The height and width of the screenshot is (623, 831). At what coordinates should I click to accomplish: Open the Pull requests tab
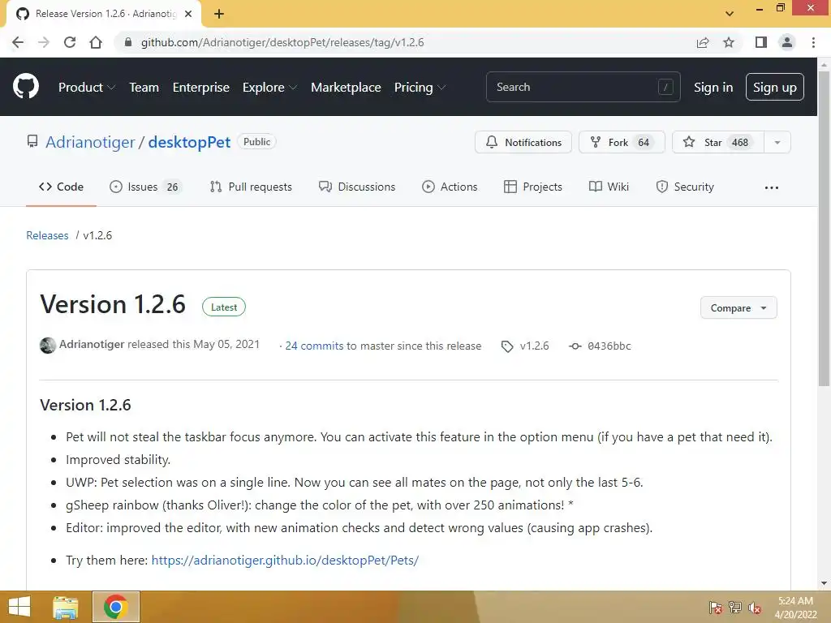[x=251, y=187]
